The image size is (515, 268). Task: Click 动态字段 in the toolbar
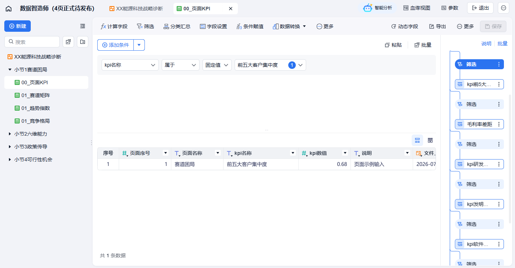[404, 26]
